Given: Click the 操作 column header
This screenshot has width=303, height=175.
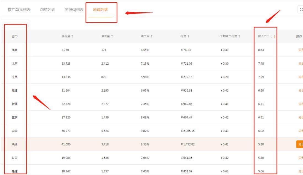Looking at the screenshot, I should 299,36.
